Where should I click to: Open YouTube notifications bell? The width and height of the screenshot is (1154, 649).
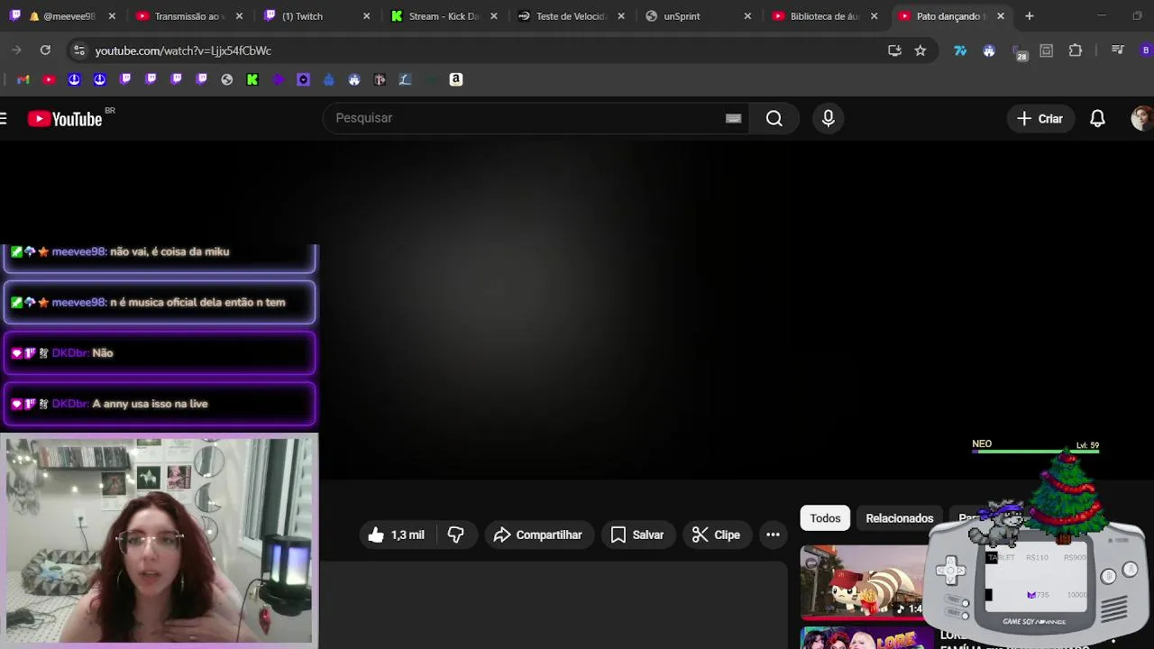pos(1097,118)
